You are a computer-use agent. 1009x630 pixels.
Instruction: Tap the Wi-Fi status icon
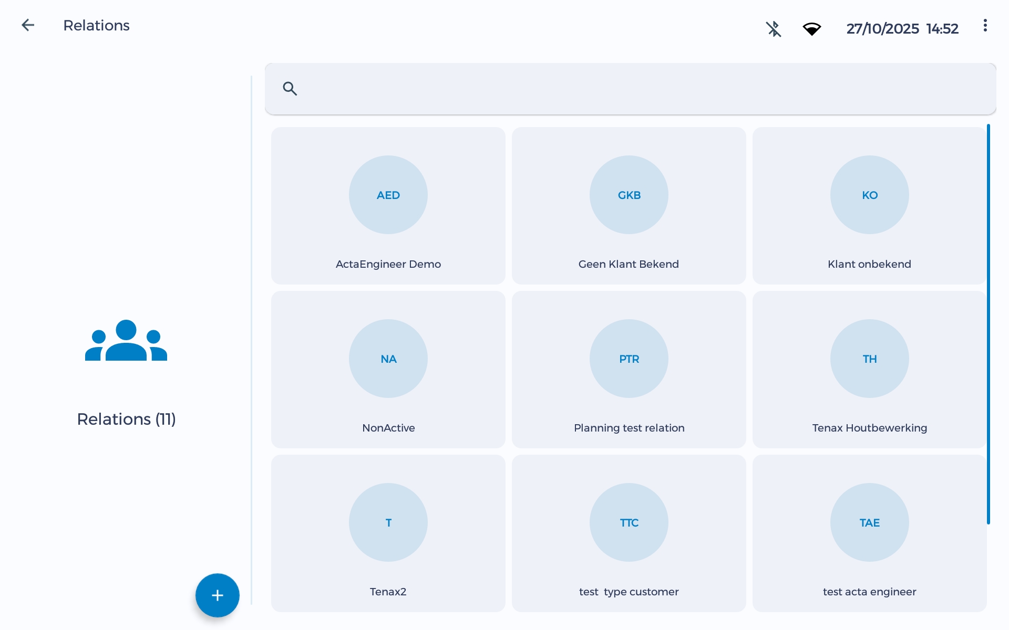pyautogui.click(x=811, y=29)
